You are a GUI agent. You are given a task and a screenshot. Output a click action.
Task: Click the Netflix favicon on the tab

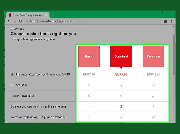(x=10, y=15)
